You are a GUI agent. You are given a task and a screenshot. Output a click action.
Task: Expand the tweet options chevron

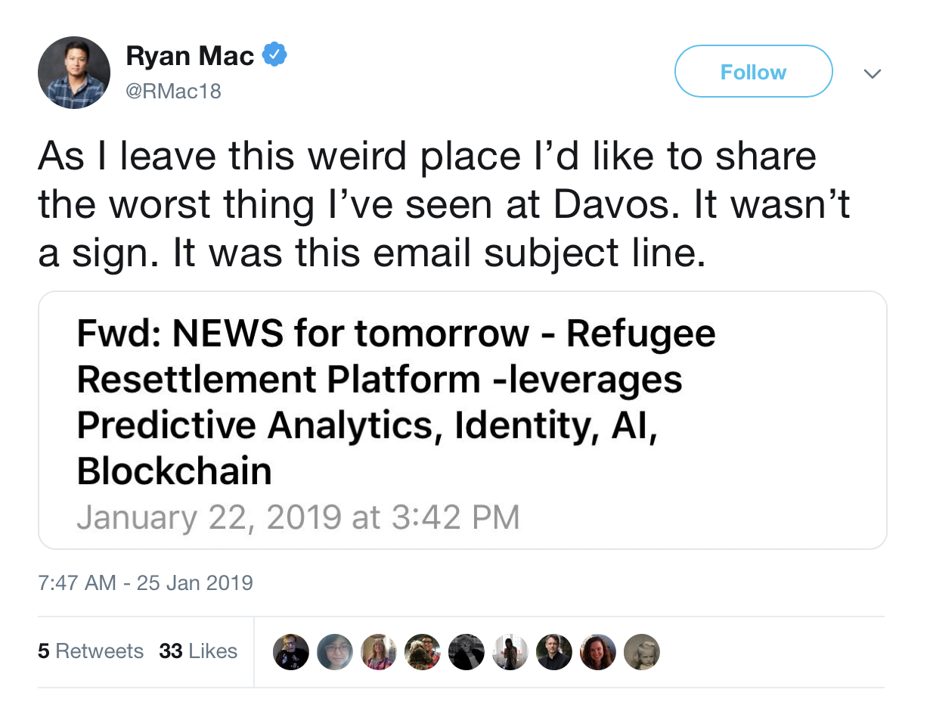(x=873, y=73)
